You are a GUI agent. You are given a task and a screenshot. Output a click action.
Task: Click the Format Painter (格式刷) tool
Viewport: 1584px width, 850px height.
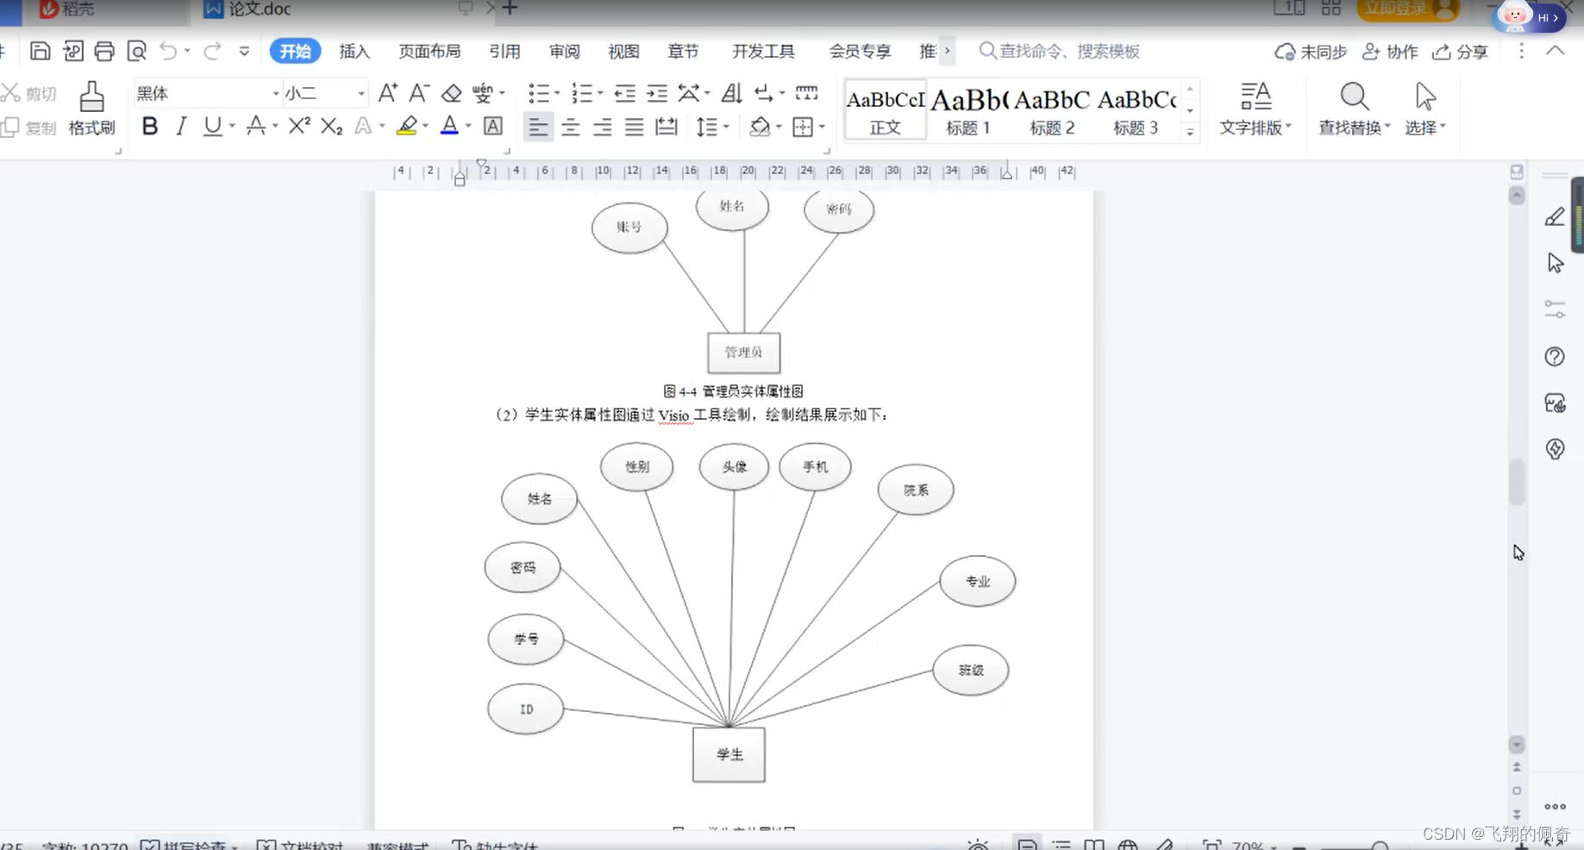(x=91, y=109)
